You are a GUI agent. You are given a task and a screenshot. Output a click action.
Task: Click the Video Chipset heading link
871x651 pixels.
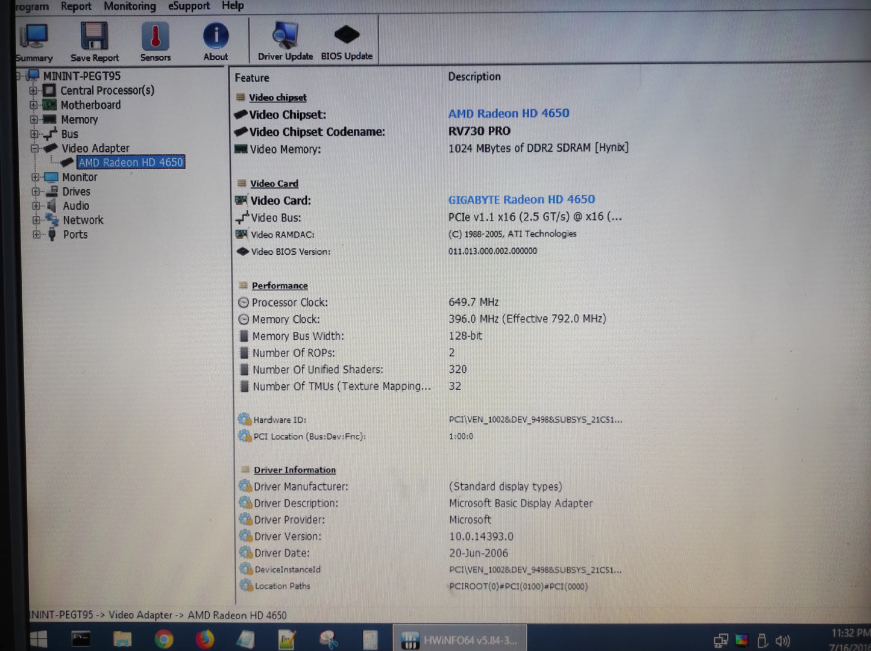pos(277,97)
